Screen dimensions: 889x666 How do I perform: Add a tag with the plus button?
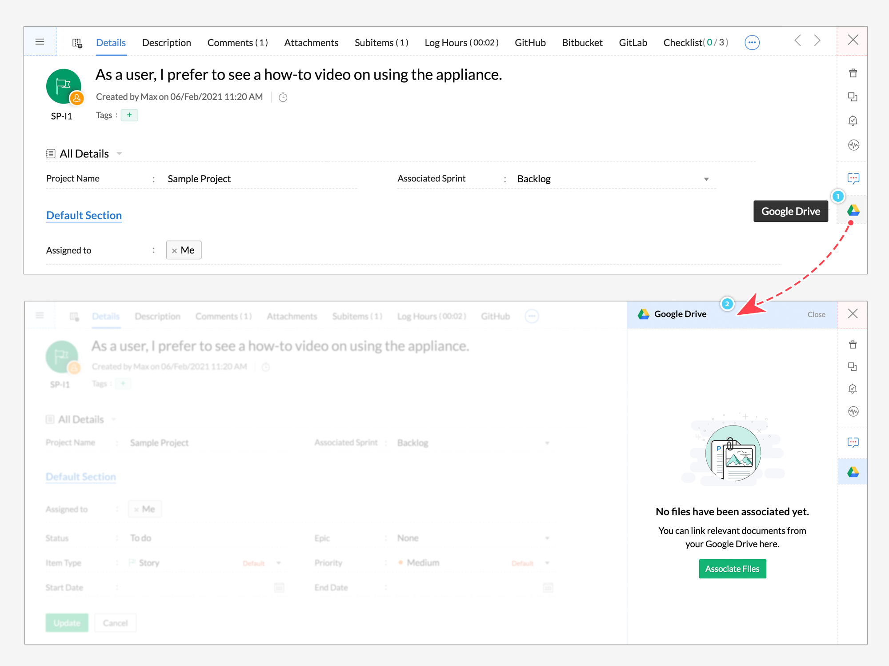pos(129,115)
